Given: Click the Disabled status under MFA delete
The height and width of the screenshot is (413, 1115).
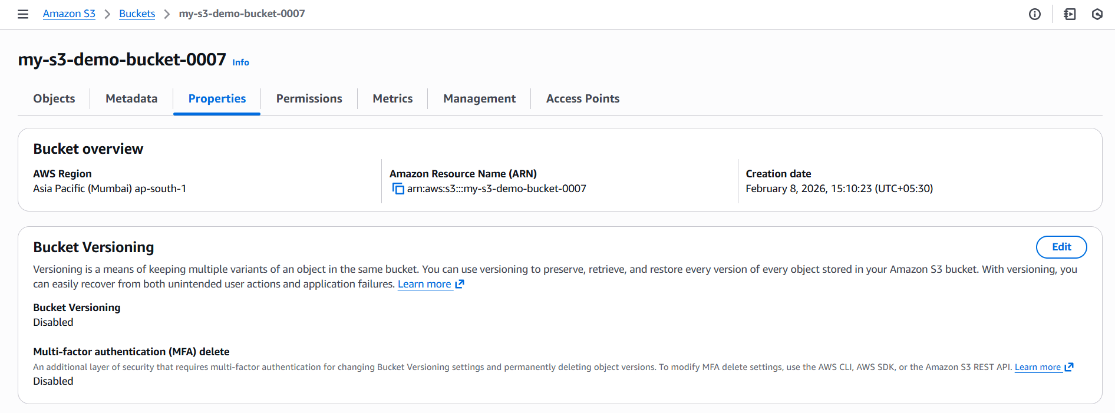Looking at the screenshot, I should [53, 381].
